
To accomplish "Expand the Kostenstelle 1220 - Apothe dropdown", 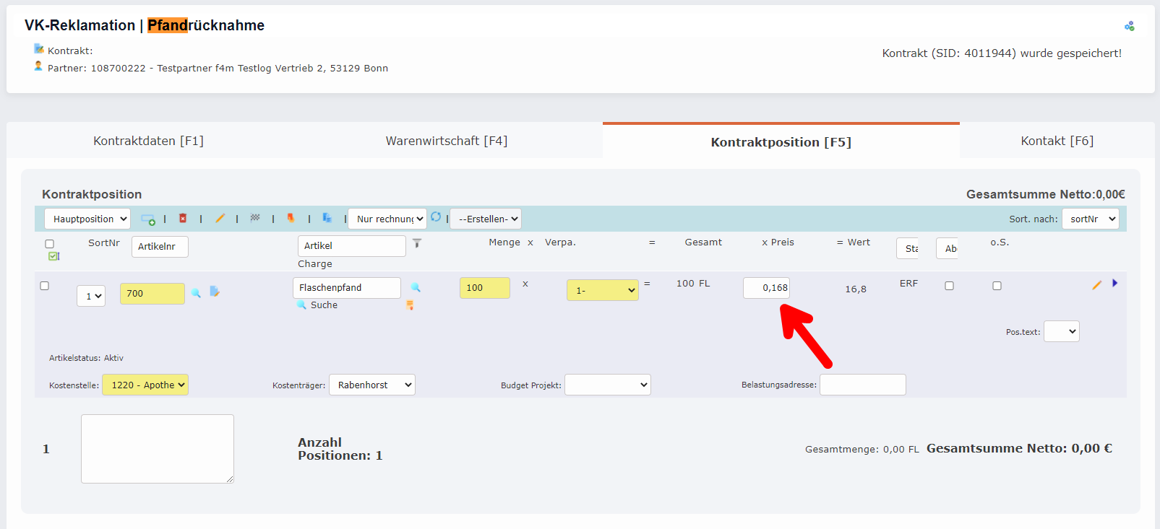I will coord(145,385).
